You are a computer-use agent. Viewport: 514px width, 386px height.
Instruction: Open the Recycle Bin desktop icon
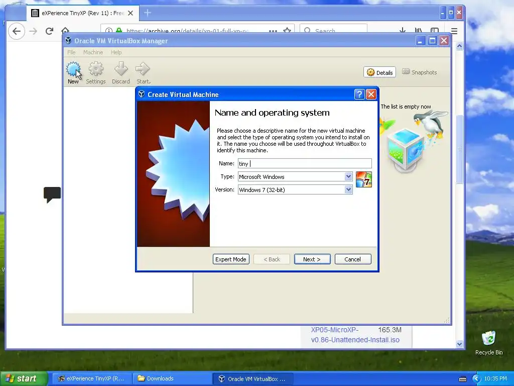(489, 343)
